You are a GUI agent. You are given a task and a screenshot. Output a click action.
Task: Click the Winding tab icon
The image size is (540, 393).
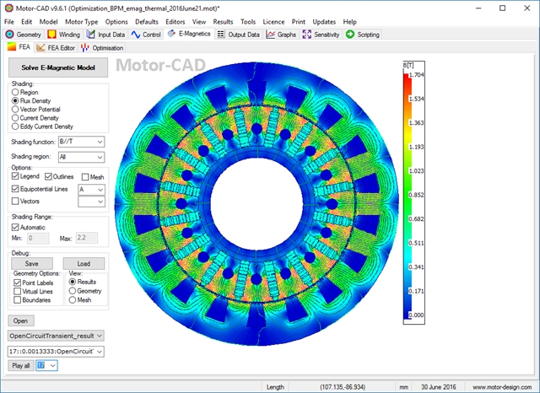pos(51,35)
